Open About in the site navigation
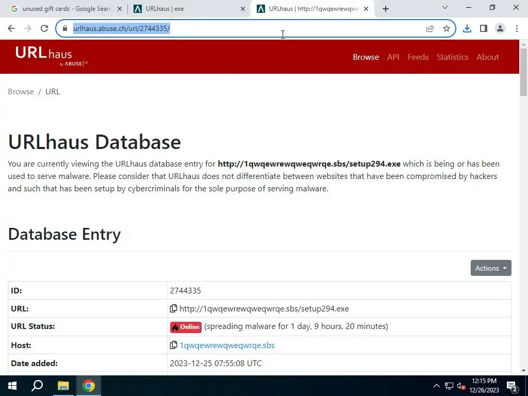The width and height of the screenshot is (528, 396). (x=488, y=57)
